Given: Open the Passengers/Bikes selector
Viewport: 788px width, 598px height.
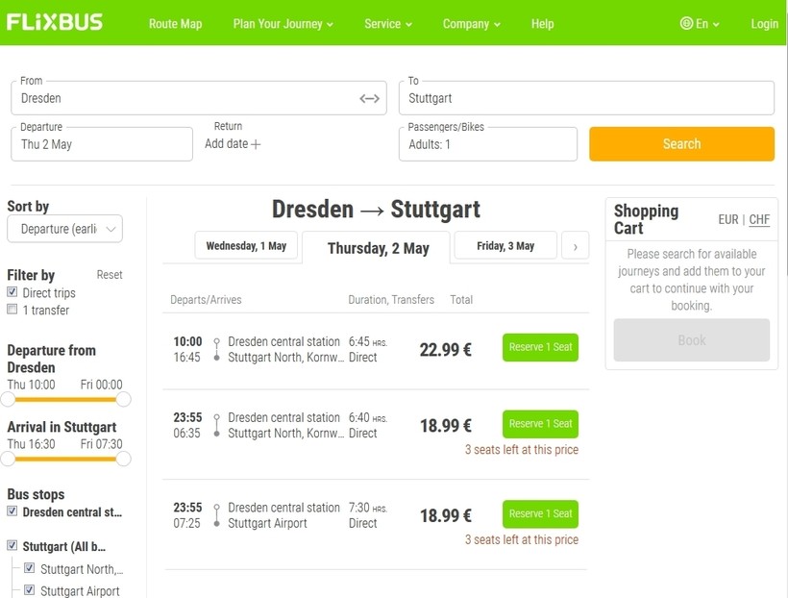Looking at the screenshot, I should click(487, 144).
